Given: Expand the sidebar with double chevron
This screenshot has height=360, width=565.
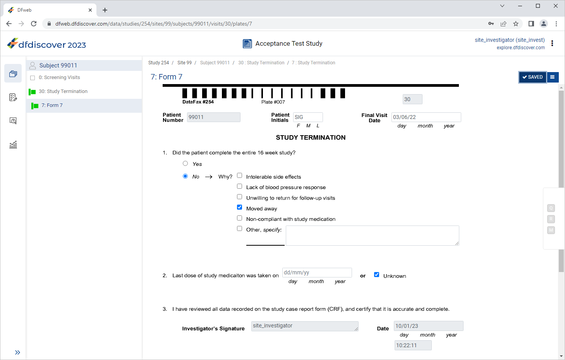Looking at the screenshot, I should (x=17, y=352).
